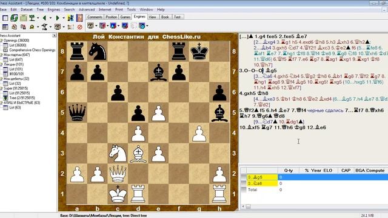This screenshot has height=218, width=388.
Task: Click the icon left of the red stop sign
Action: point(70,27)
